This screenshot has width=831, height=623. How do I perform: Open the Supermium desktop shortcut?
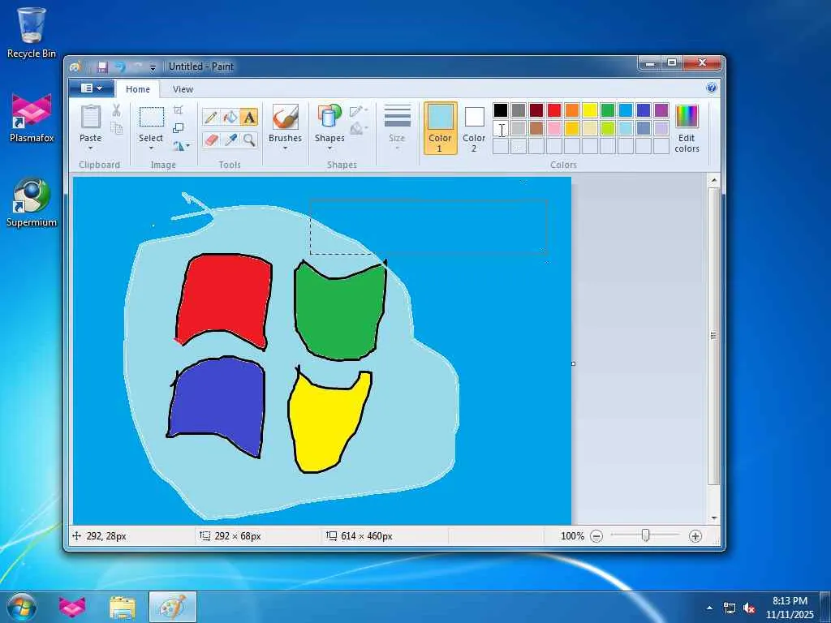point(32,202)
